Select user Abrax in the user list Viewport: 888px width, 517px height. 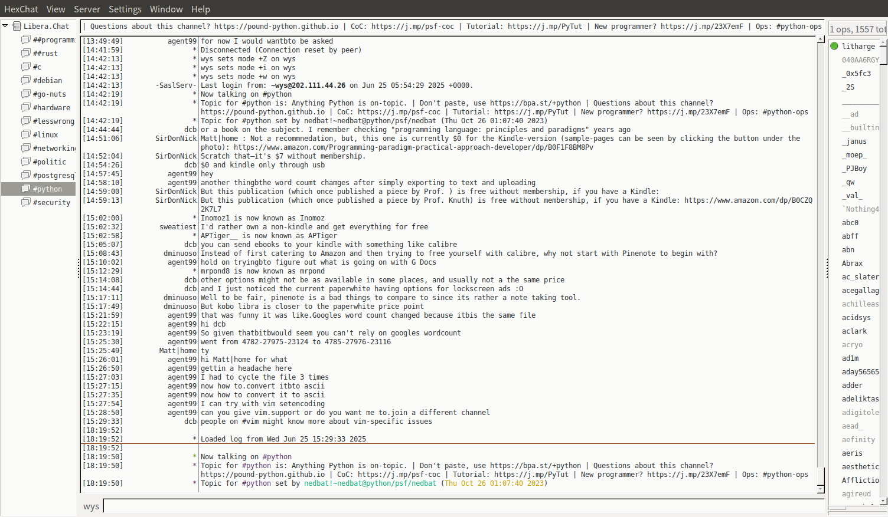pyautogui.click(x=853, y=263)
